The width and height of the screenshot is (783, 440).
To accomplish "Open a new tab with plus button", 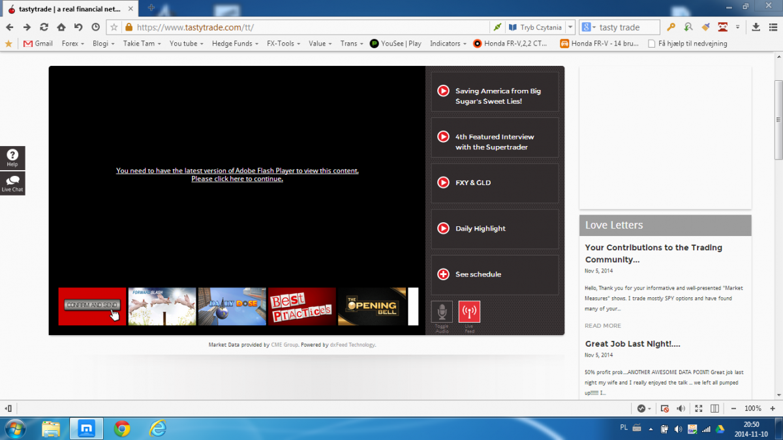I will point(151,8).
